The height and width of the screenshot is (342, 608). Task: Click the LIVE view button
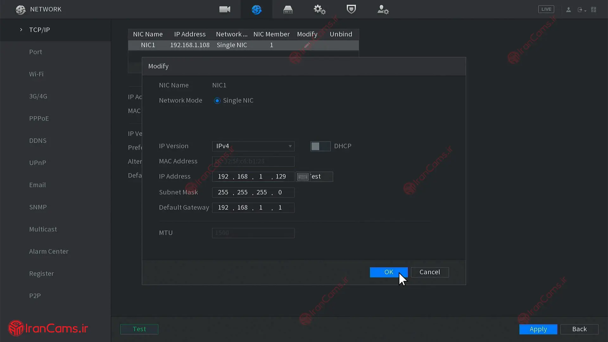tap(546, 9)
